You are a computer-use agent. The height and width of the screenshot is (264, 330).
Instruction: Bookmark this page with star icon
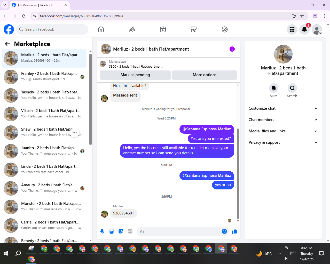302,16
